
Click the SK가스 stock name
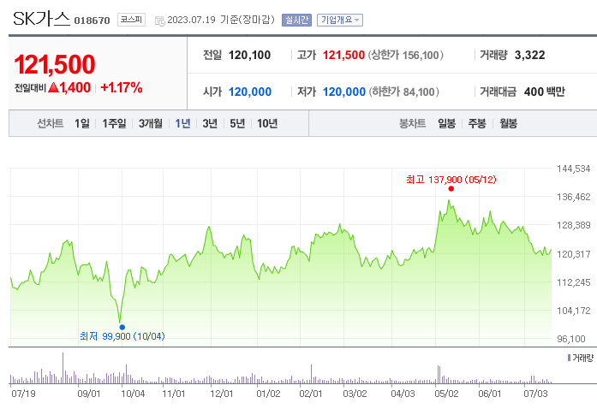point(41,19)
